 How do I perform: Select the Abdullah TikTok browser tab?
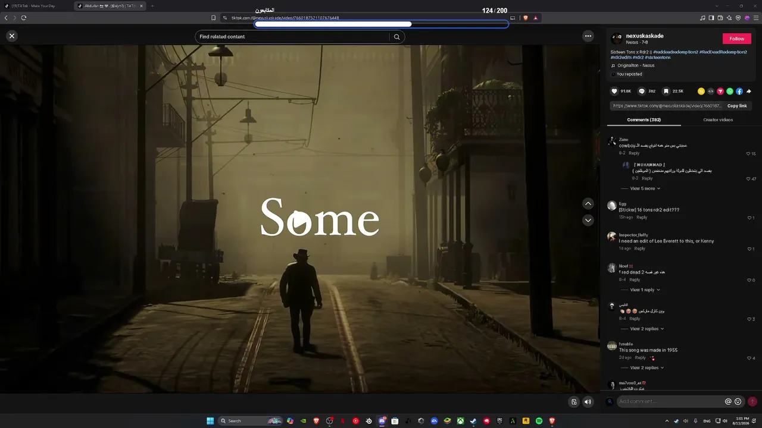point(111,6)
